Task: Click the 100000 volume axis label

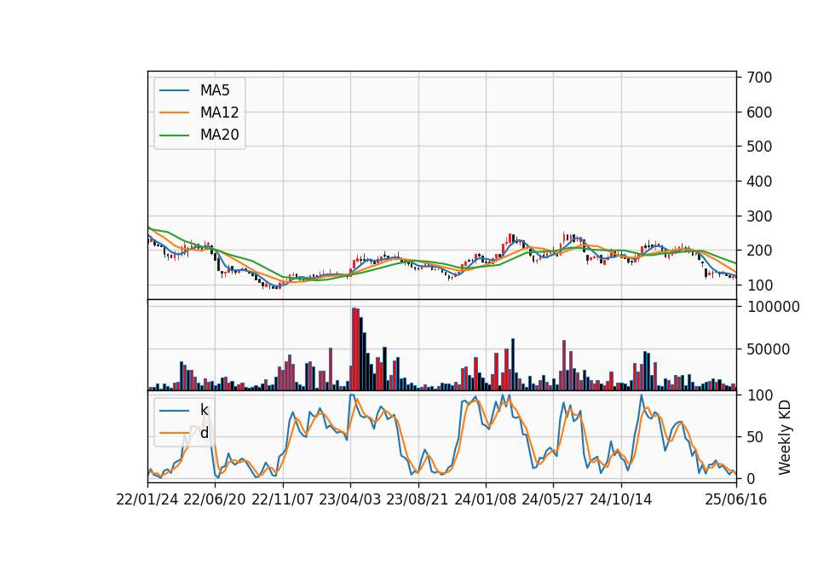Action: pos(773,307)
